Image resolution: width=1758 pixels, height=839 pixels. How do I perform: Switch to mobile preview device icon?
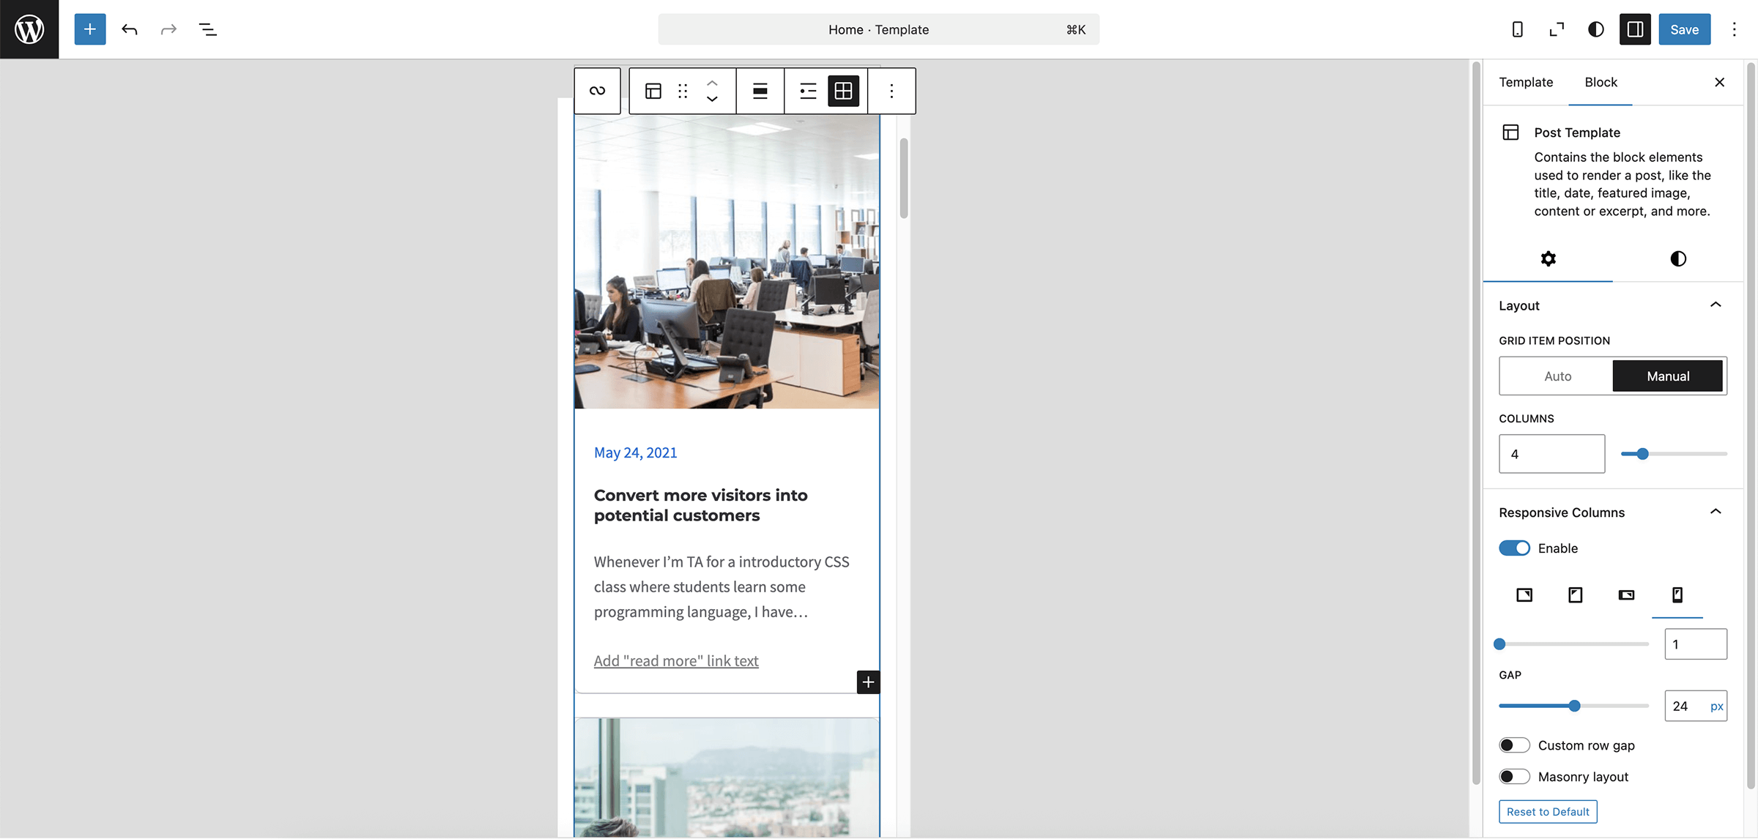pyautogui.click(x=1518, y=29)
